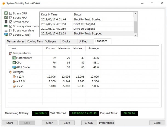This screenshot has height=127, width=167.
Task: Open the Cooling Fans tab
Action: [35, 41]
